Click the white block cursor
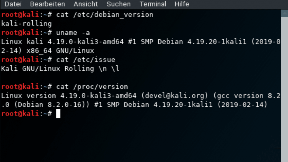Screen dimensions: 288x162 pos(58,114)
